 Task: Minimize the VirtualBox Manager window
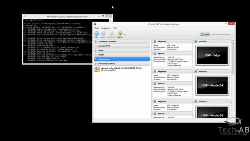point(221,24)
